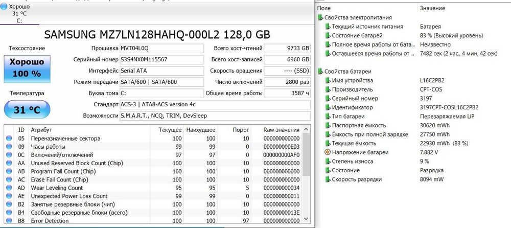
Task: Click the Возможности field S.M.A.R.T., NCQ, TRIM, DevSleep
Action: pos(215,116)
